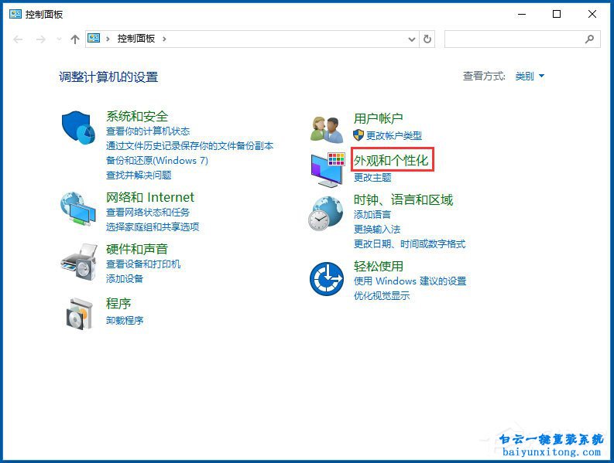Screen dimensions: 614x463
Task: Click the Appearance and Personalization monitor icon
Action: pos(328,170)
